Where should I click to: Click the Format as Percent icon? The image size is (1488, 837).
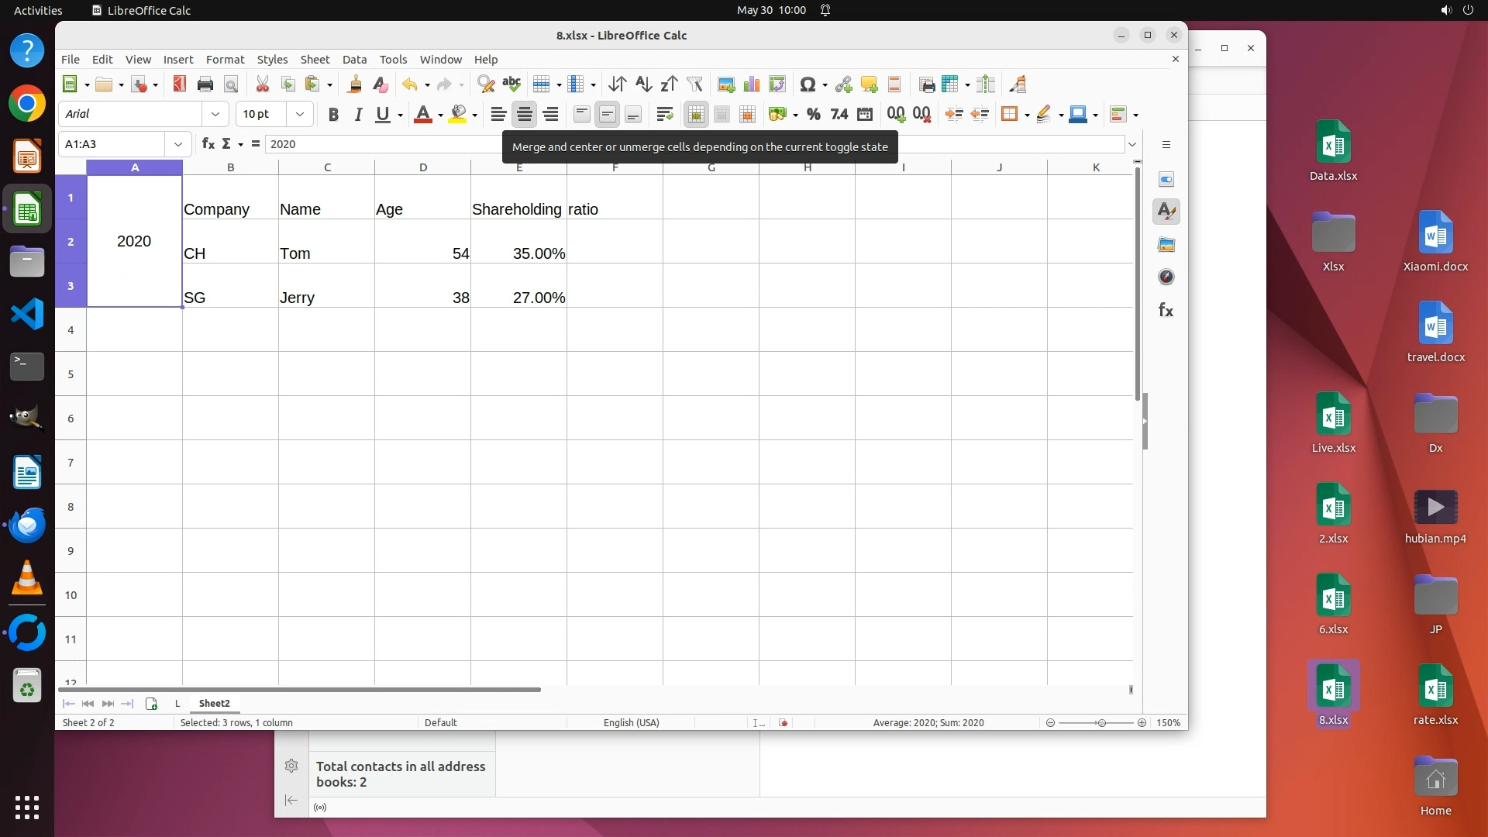point(813,115)
